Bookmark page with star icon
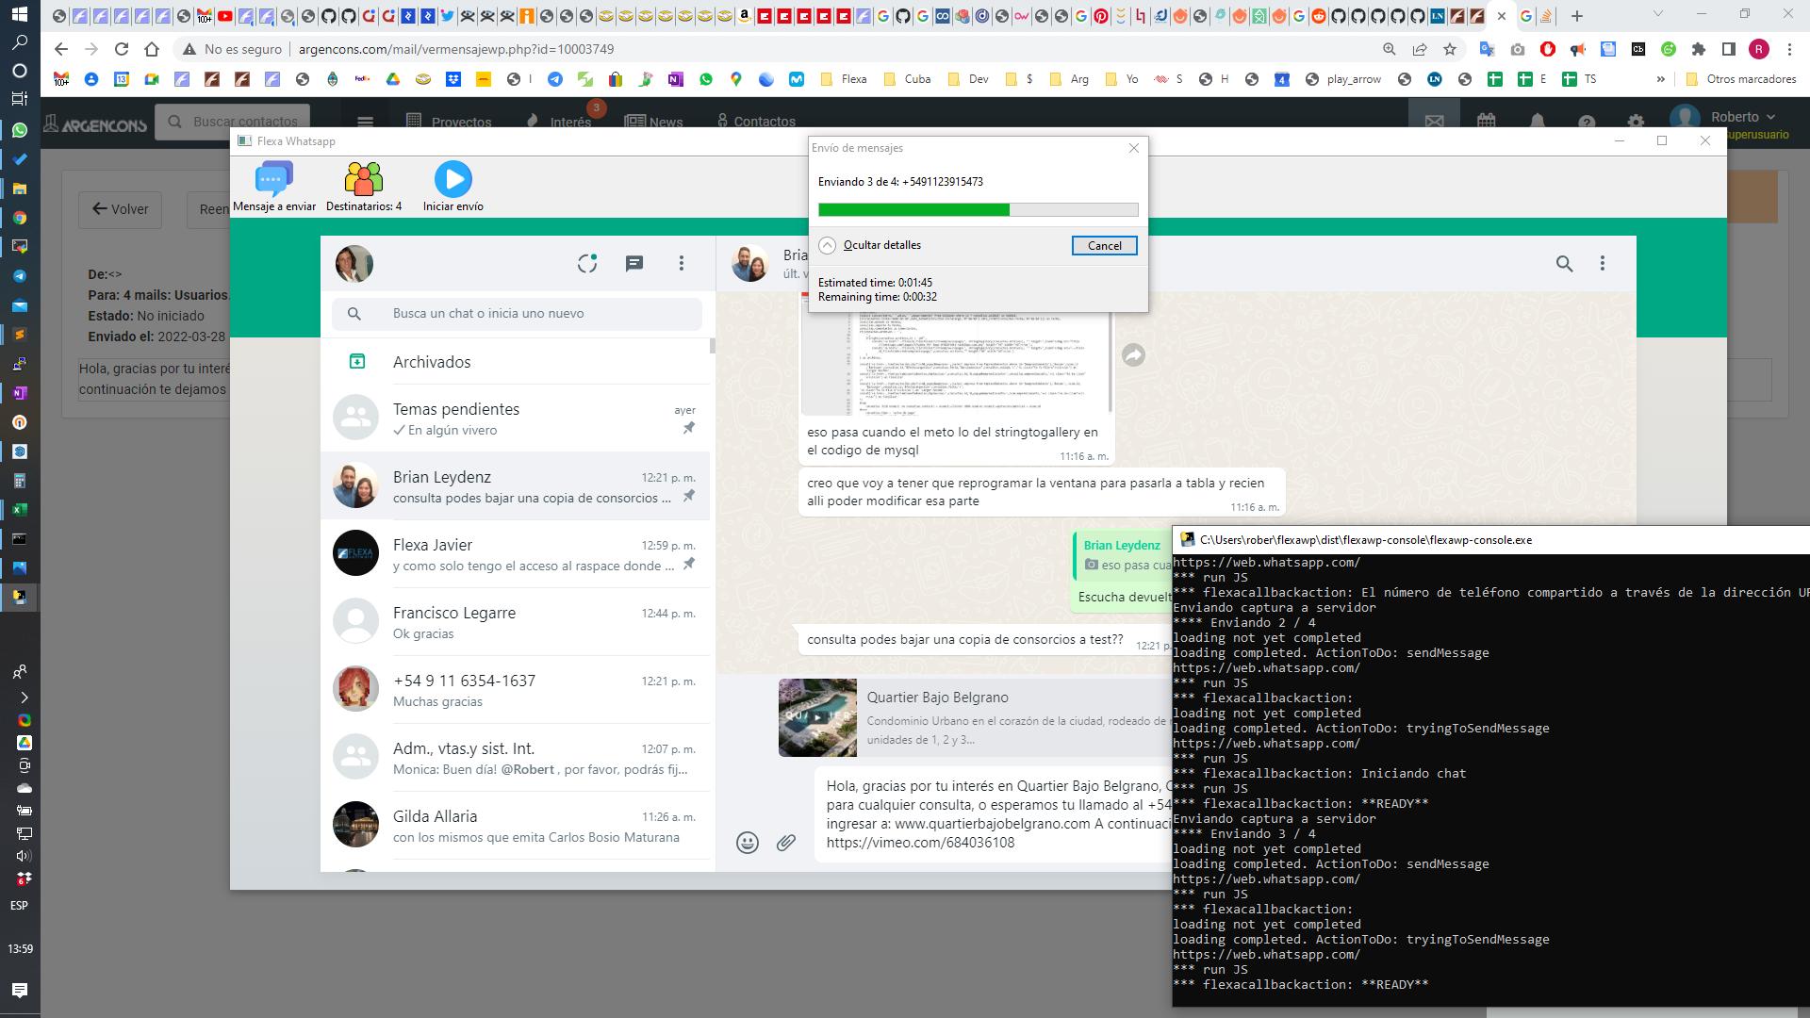The height and width of the screenshot is (1018, 1810). click(x=1450, y=49)
